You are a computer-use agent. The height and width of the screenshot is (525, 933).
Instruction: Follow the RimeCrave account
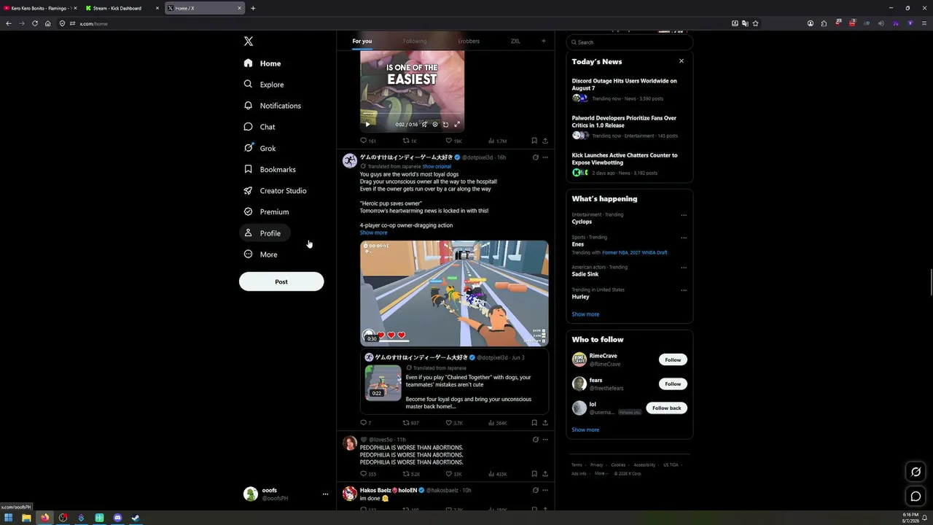coord(673,359)
